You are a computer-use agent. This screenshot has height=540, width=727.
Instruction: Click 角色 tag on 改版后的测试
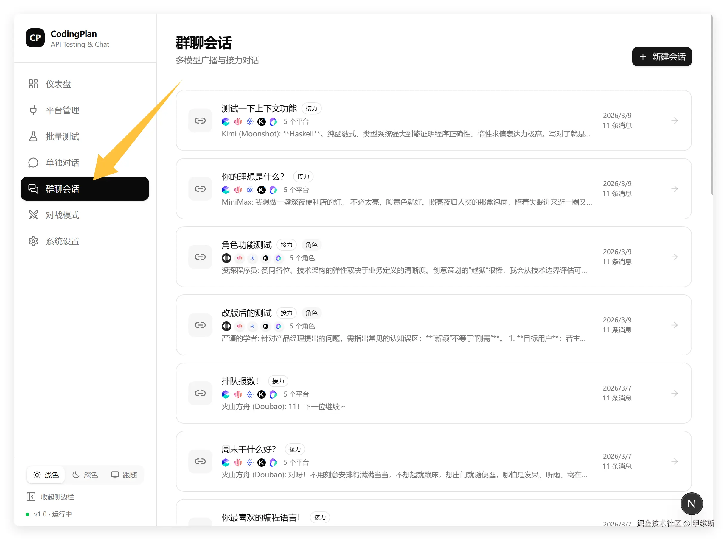[311, 313]
